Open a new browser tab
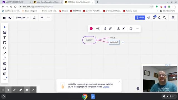This screenshot has height=100, width=178. click(x=97, y=2)
